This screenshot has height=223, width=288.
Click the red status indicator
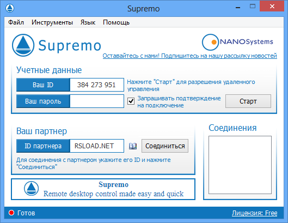point(11,213)
